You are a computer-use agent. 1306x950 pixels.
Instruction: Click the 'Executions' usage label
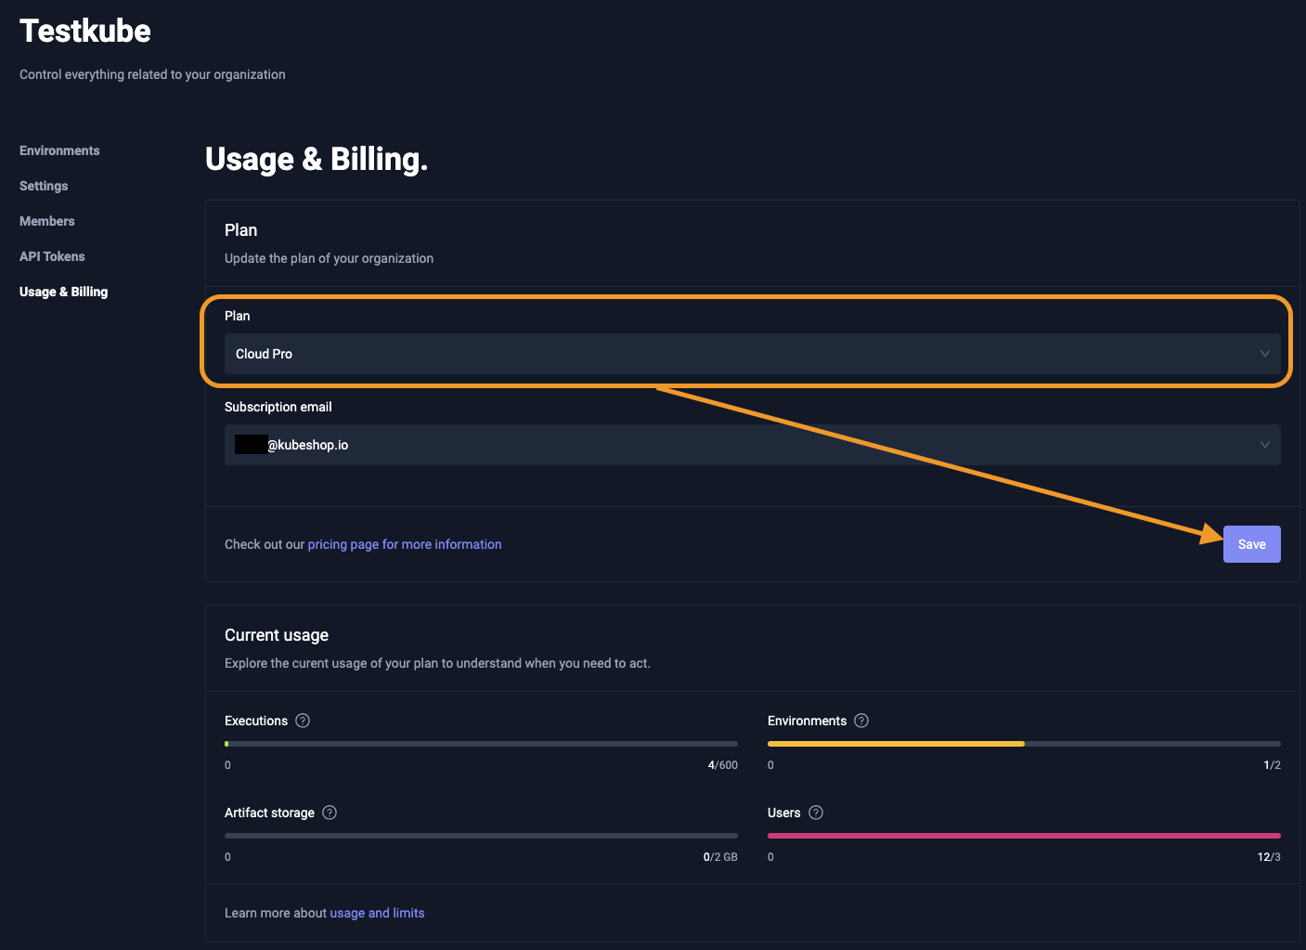point(256,721)
